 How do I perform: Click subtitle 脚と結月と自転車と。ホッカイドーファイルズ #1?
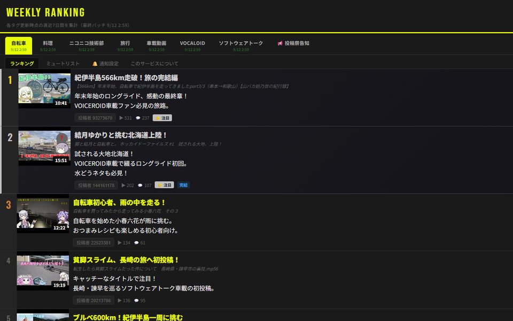point(148,144)
